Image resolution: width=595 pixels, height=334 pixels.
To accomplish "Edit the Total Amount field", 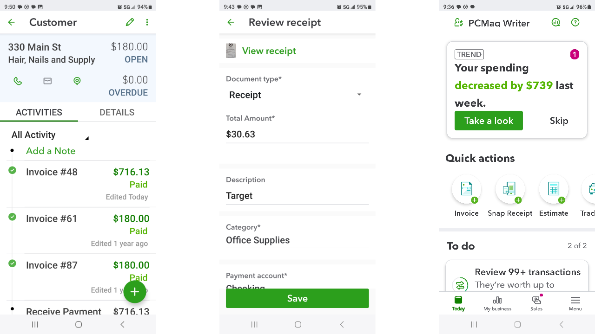I will (x=297, y=134).
